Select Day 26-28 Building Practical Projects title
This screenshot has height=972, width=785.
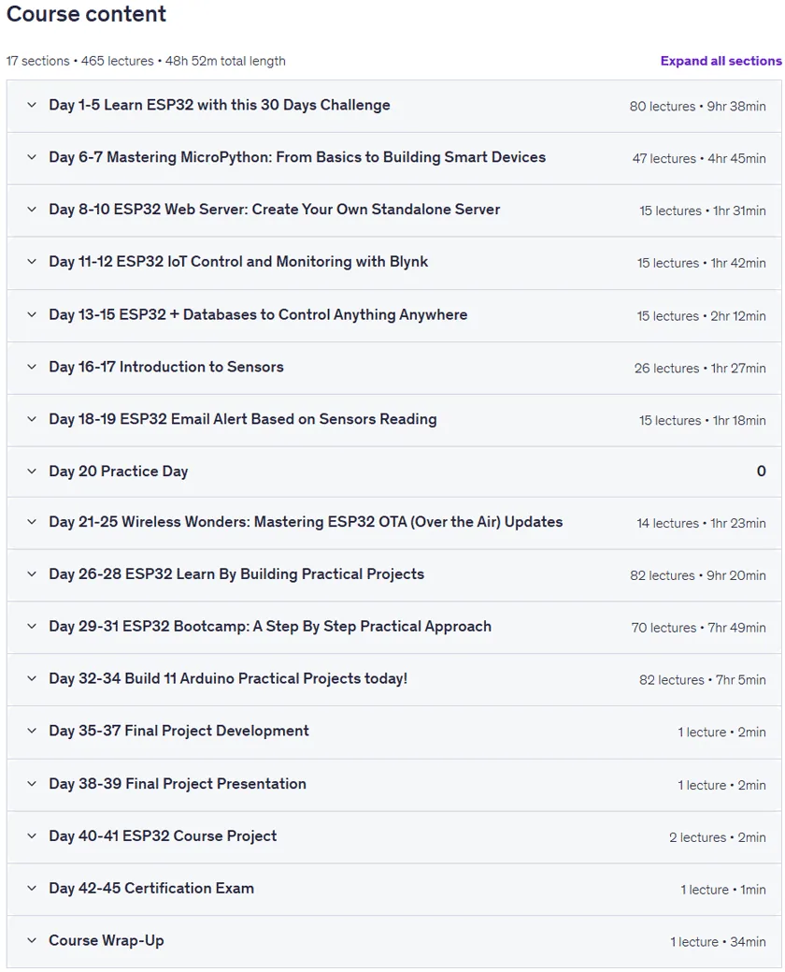point(236,574)
